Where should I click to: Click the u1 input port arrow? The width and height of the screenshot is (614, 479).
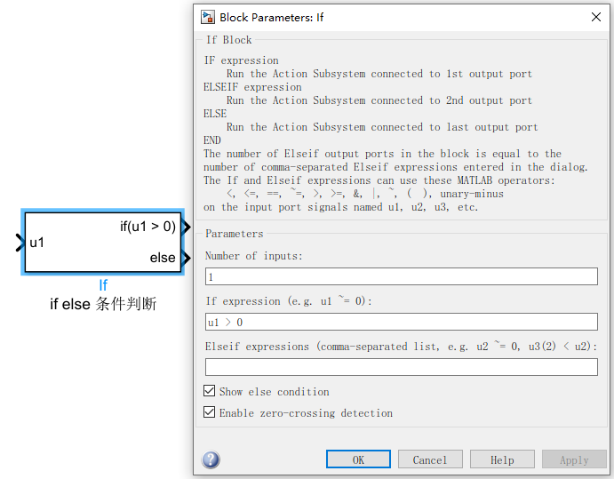pyautogui.click(x=20, y=243)
